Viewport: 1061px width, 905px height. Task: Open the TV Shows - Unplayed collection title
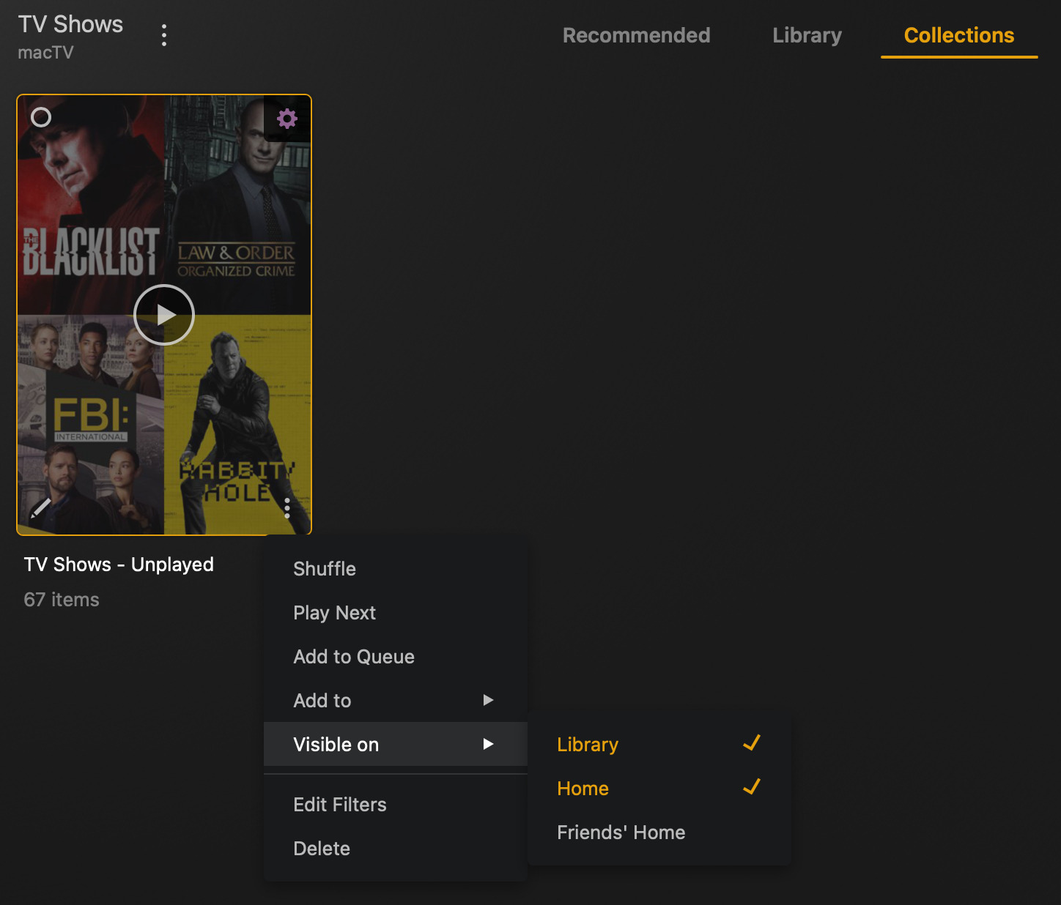click(x=119, y=565)
